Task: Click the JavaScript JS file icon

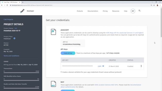Action: [x=53, y=32]
